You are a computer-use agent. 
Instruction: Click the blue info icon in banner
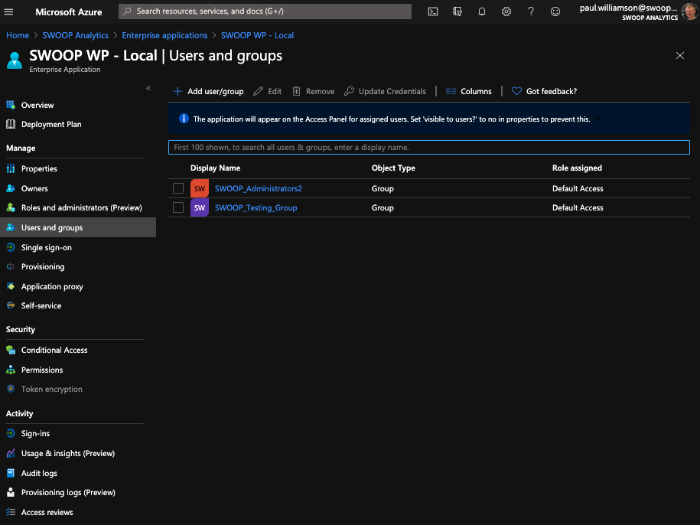tap(184, 119)
